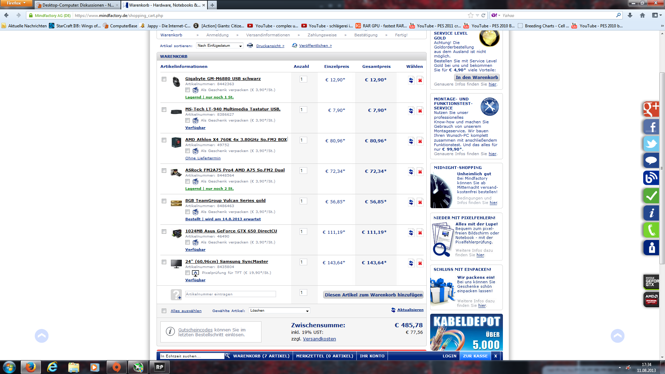The width and height of the screenshot is (665, 374).
Task: Open WARENKORB (7 ARTIKEL) in bottom bar
Action: (261, 356)
